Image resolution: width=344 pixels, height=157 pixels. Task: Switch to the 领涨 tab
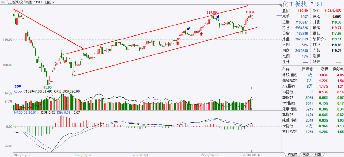click(x=306, y=154)
